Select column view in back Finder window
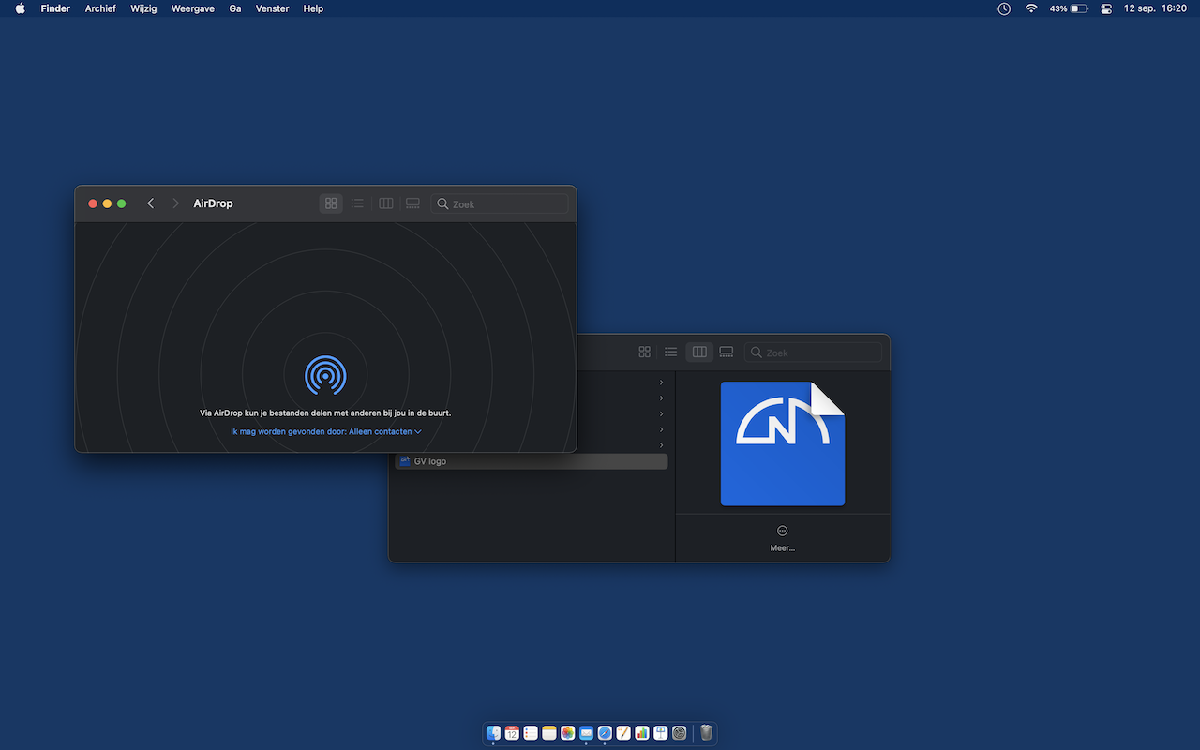1200x750 pixels. (x=699, y=352)
